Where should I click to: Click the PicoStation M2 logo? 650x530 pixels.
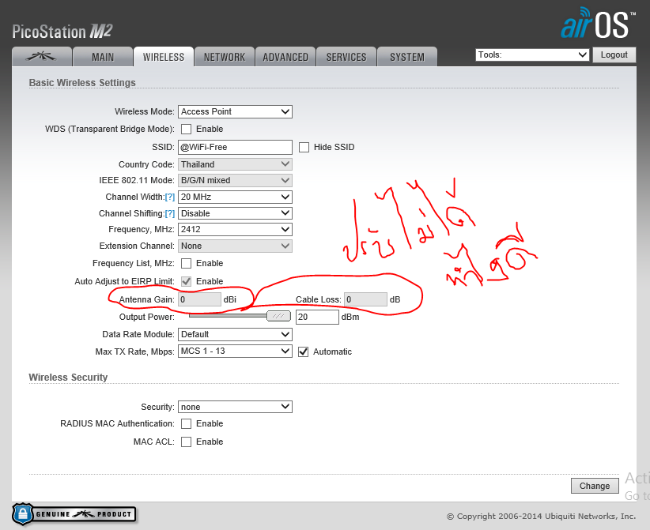pos(62,32)
